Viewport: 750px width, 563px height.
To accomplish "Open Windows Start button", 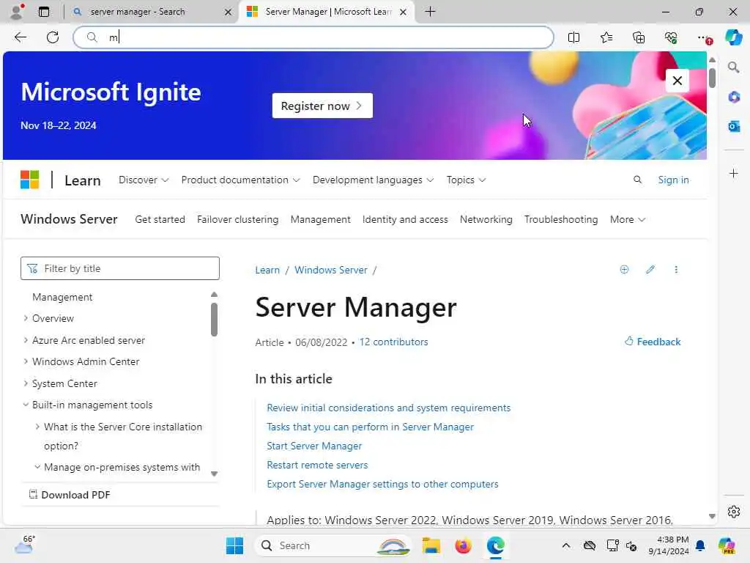I will (234, 545).
